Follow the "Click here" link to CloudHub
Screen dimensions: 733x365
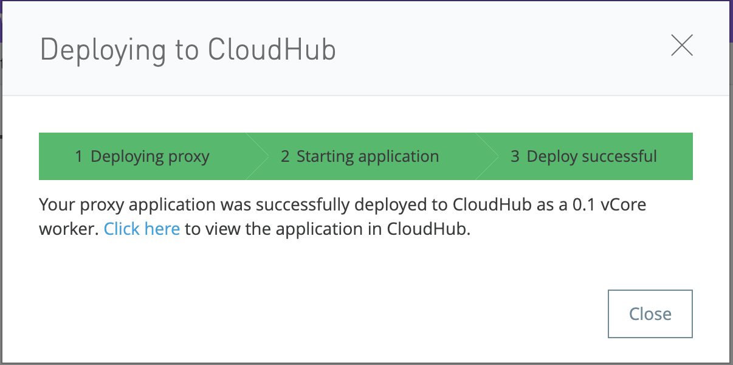(x=142, y=229)
